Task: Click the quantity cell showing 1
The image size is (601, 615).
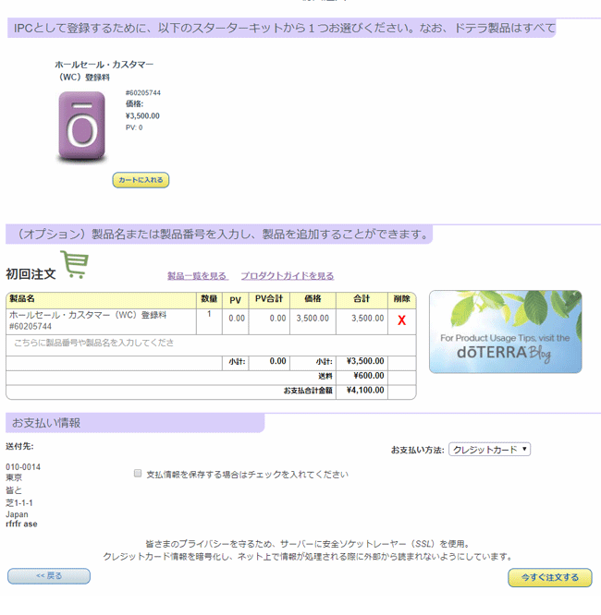Action: (x=209, y=315)
